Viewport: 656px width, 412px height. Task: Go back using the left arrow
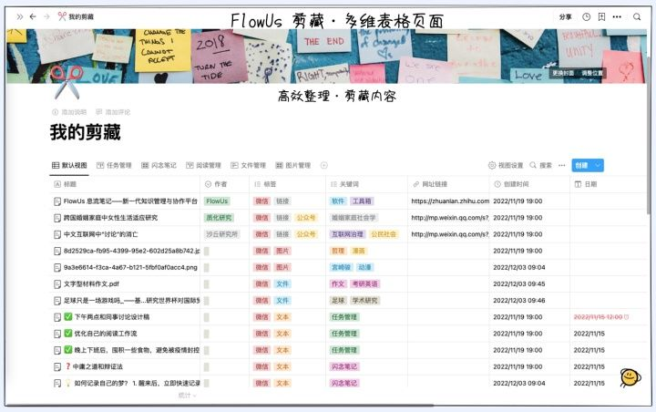33,16
